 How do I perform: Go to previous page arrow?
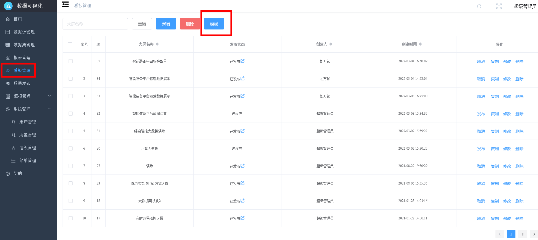click(x=500, y=234)
